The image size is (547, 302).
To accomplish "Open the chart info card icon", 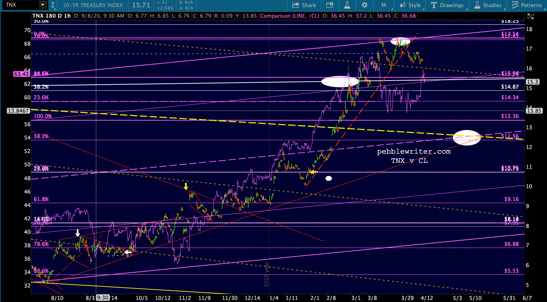I will coord(330,5).
